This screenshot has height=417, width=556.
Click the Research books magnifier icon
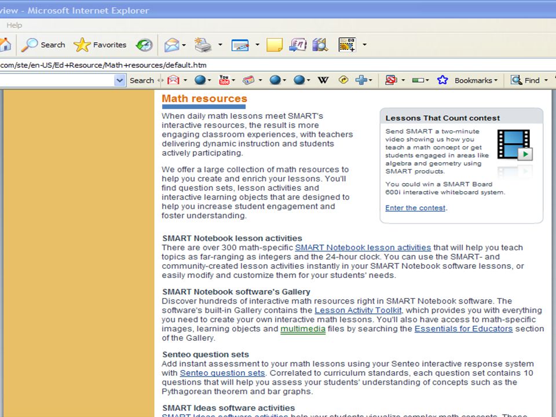coord(320,45)
